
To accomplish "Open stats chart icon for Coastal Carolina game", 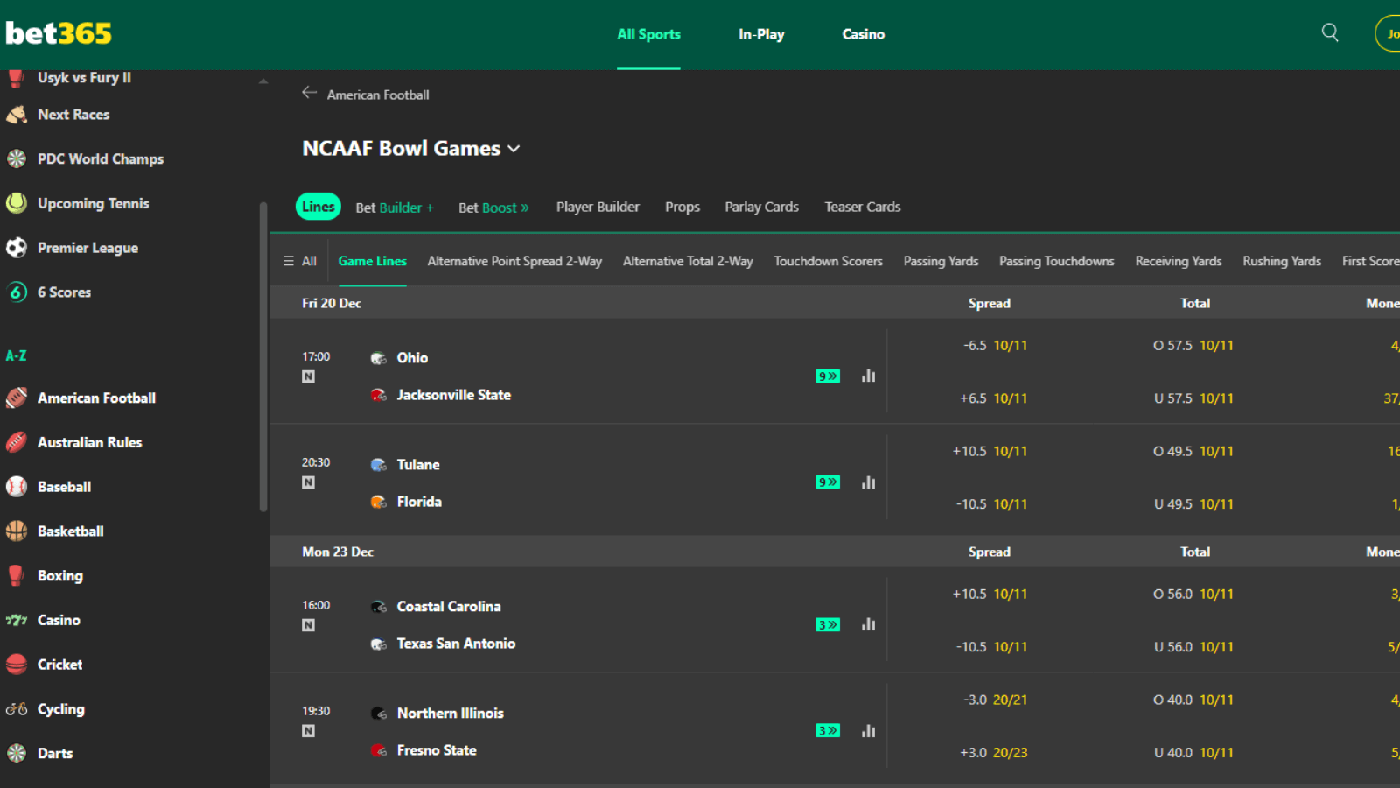I will pos(868,624).
